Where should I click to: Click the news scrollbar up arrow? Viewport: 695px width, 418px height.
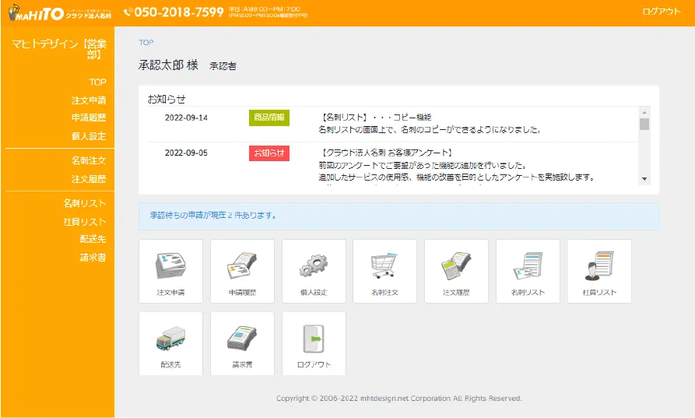(x=644, y=112)
